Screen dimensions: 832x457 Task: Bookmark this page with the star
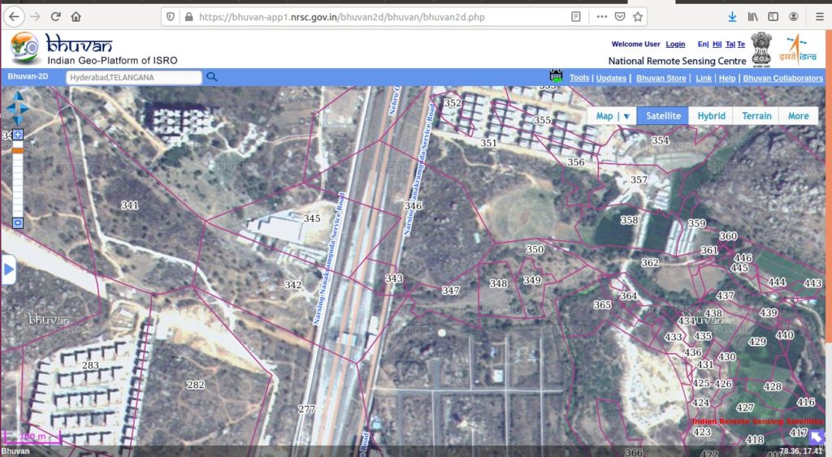638,16
